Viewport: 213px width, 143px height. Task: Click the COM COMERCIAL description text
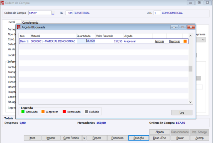[x=172, y=13]
